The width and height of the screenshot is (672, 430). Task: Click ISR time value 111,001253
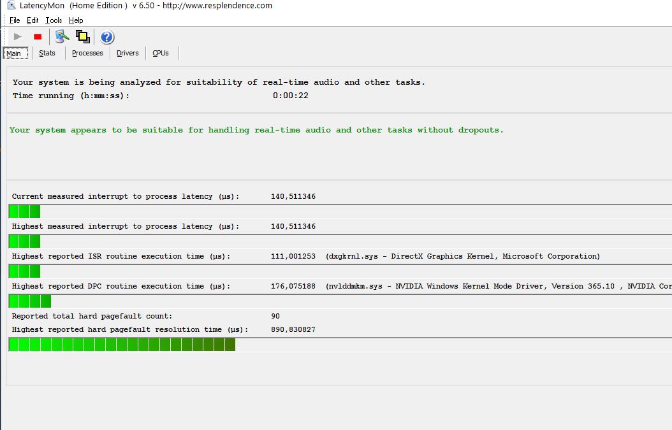coord(293,256)
